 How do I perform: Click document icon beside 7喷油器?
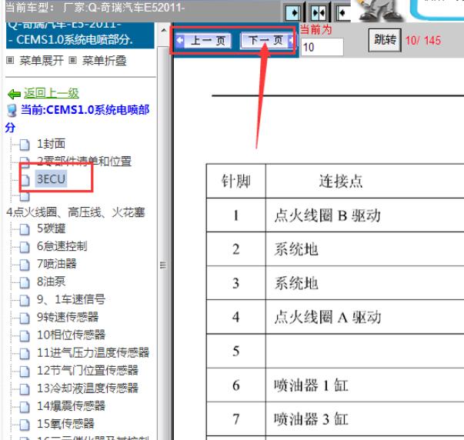25,265
